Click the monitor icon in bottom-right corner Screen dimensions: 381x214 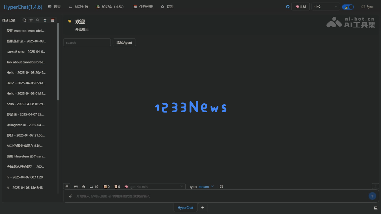[x=376, y=208]
